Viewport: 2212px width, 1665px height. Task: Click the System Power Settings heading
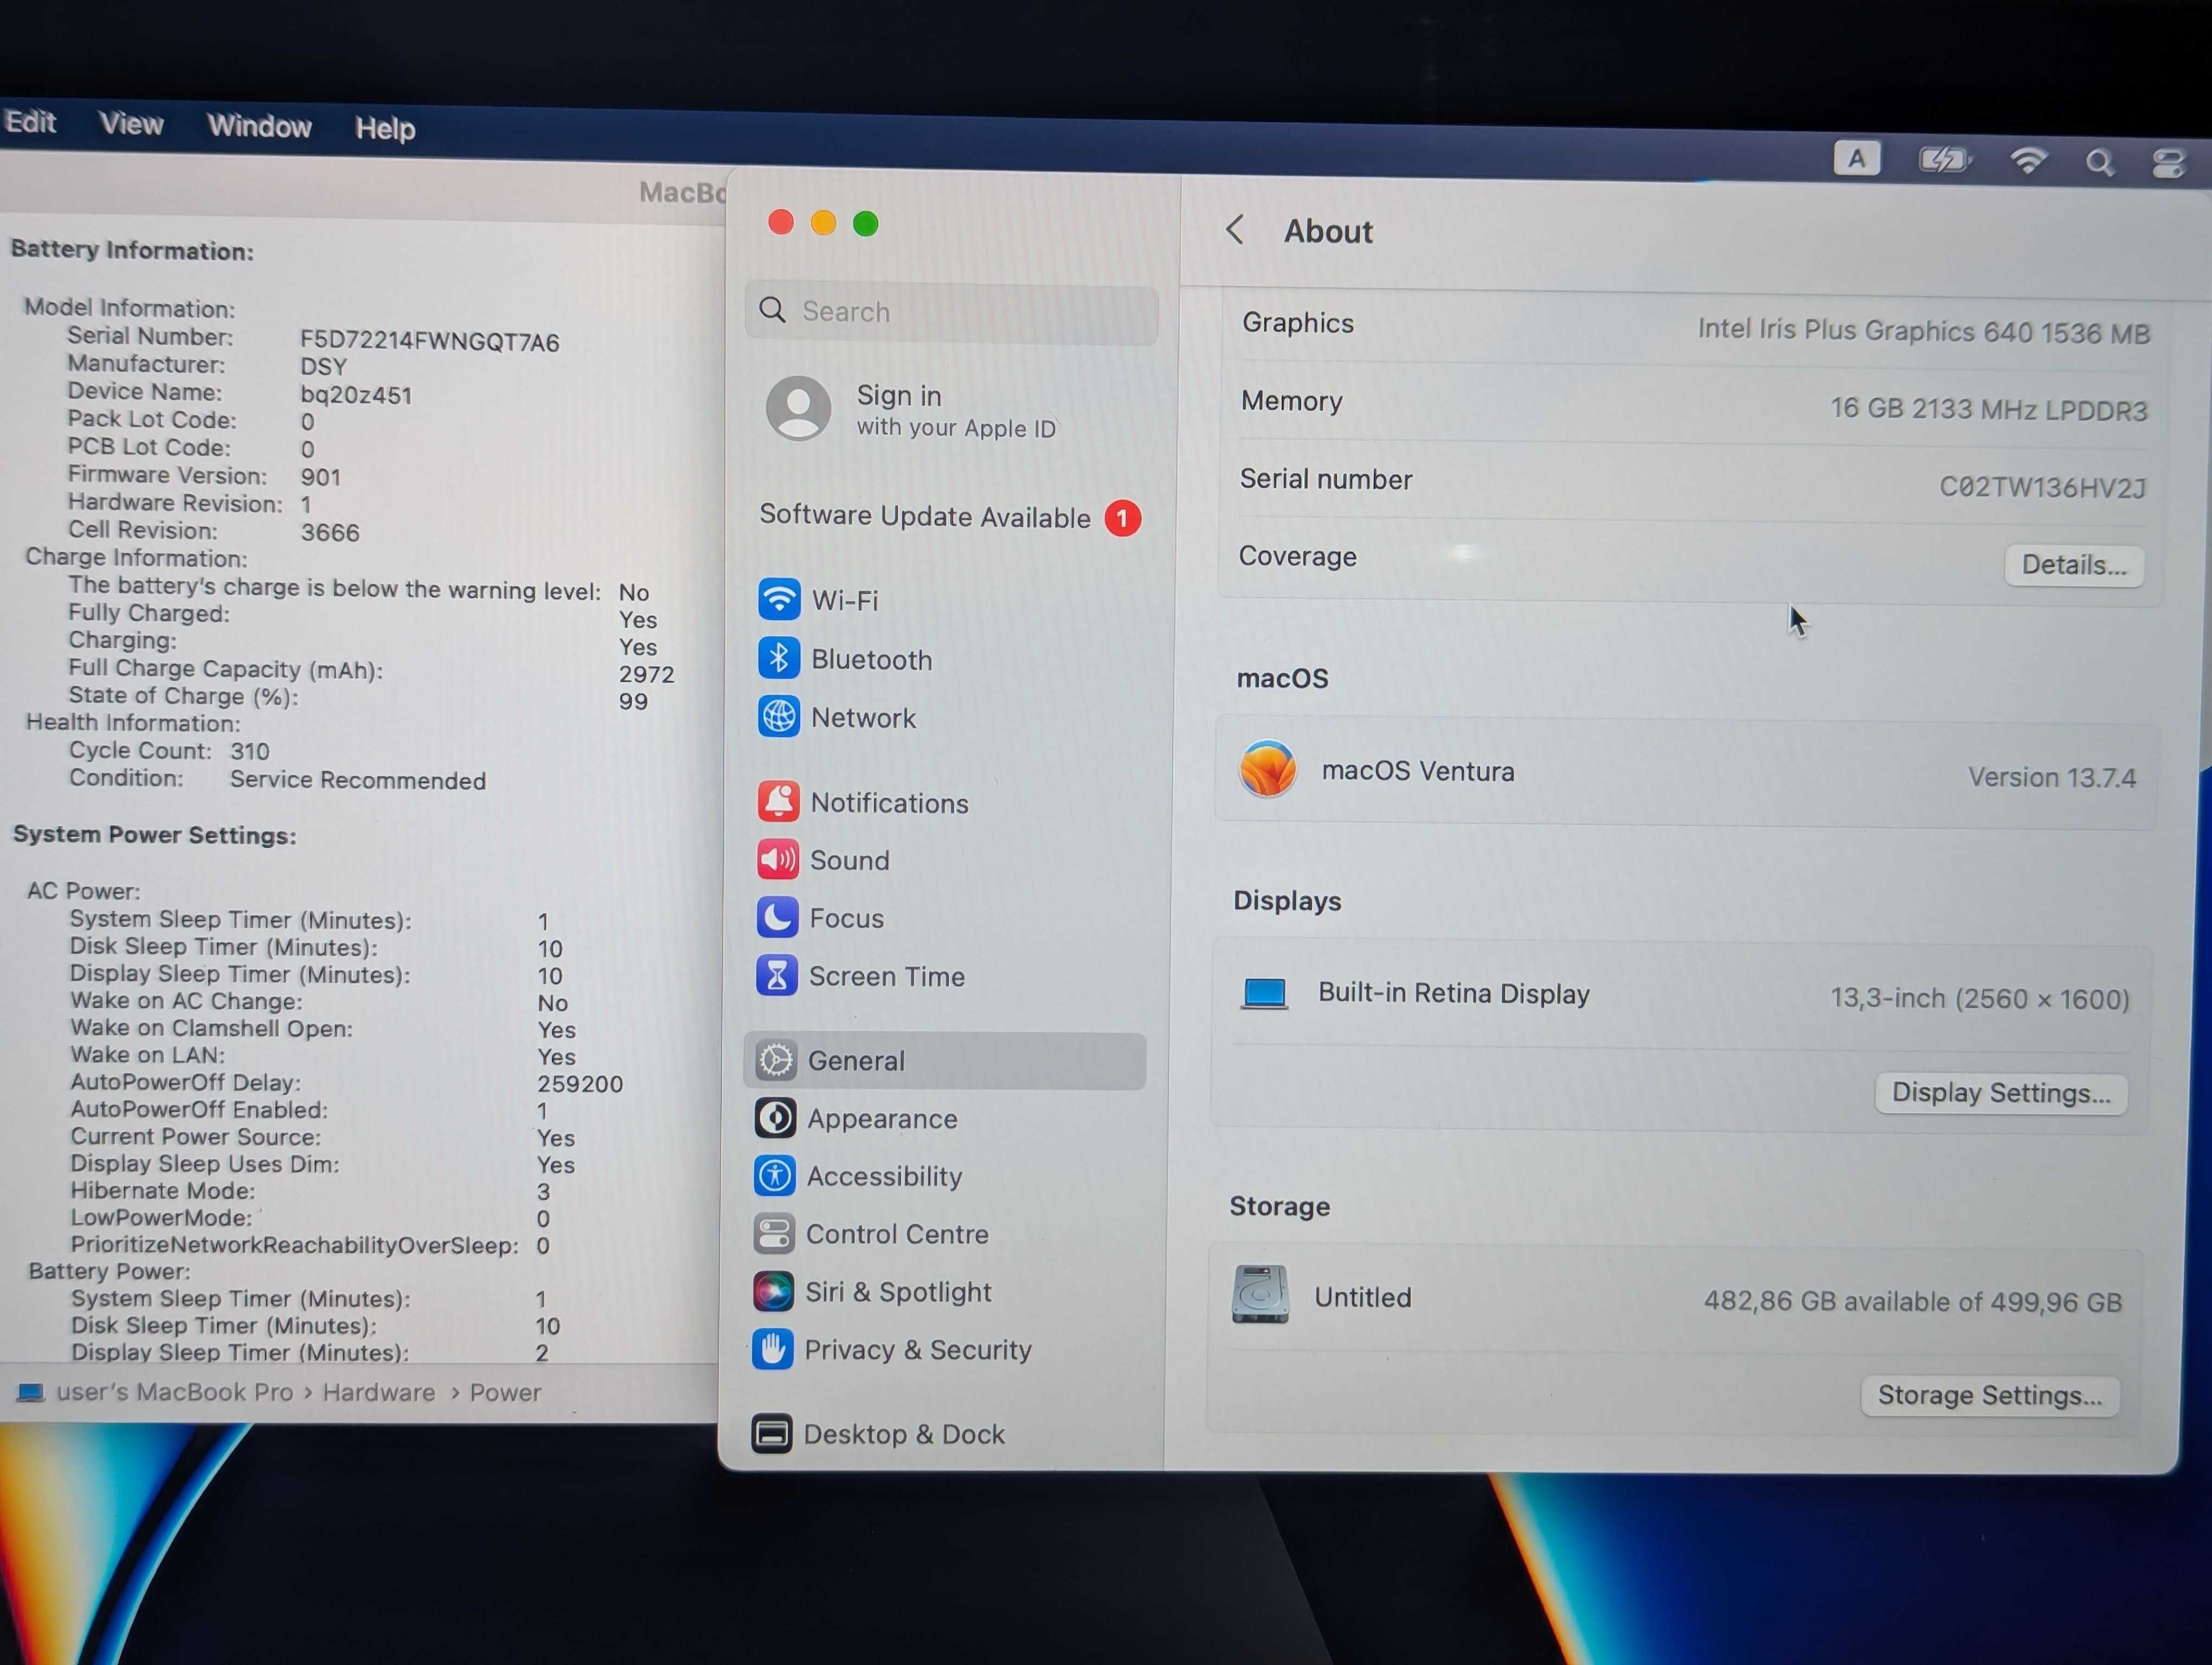[155, 835]
